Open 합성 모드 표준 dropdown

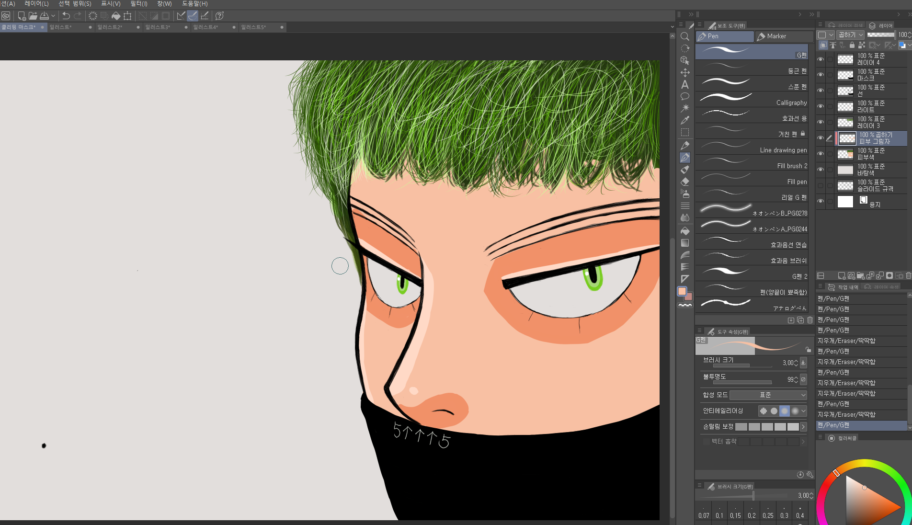(x=768, y=395)
